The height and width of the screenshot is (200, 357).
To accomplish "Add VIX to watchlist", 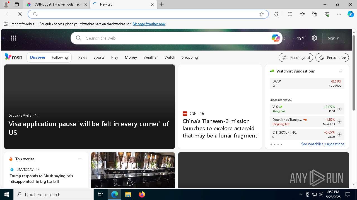I will pyautogui.click(x=339, y=109).
